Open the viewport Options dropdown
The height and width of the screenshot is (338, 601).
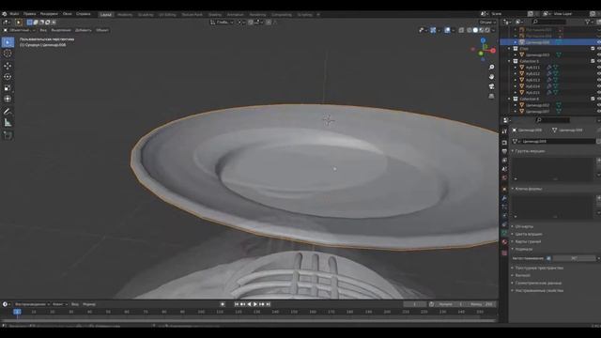(486, 23)
